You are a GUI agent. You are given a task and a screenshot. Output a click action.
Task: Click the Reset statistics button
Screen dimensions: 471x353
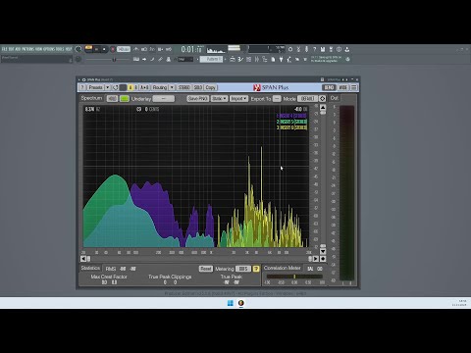(x=205, y=269)
